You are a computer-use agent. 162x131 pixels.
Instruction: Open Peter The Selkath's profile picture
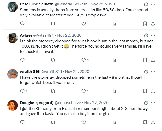(13, 7)
